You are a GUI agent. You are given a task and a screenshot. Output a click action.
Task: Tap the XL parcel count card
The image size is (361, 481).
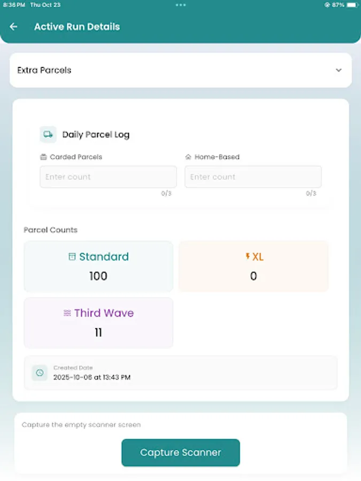254,266
